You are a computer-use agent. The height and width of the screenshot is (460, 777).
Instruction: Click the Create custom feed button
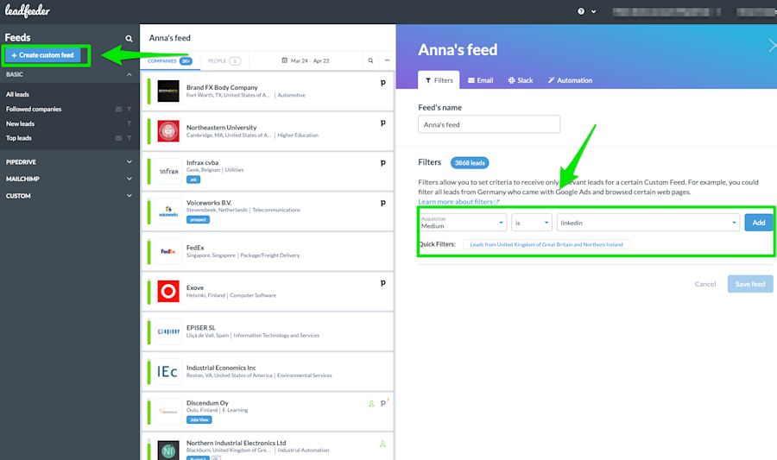[x=42, y=55]
